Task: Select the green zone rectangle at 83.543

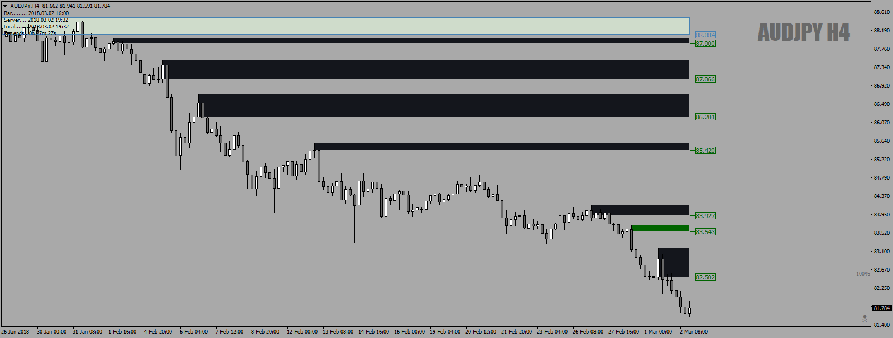Action: point(660,228)
